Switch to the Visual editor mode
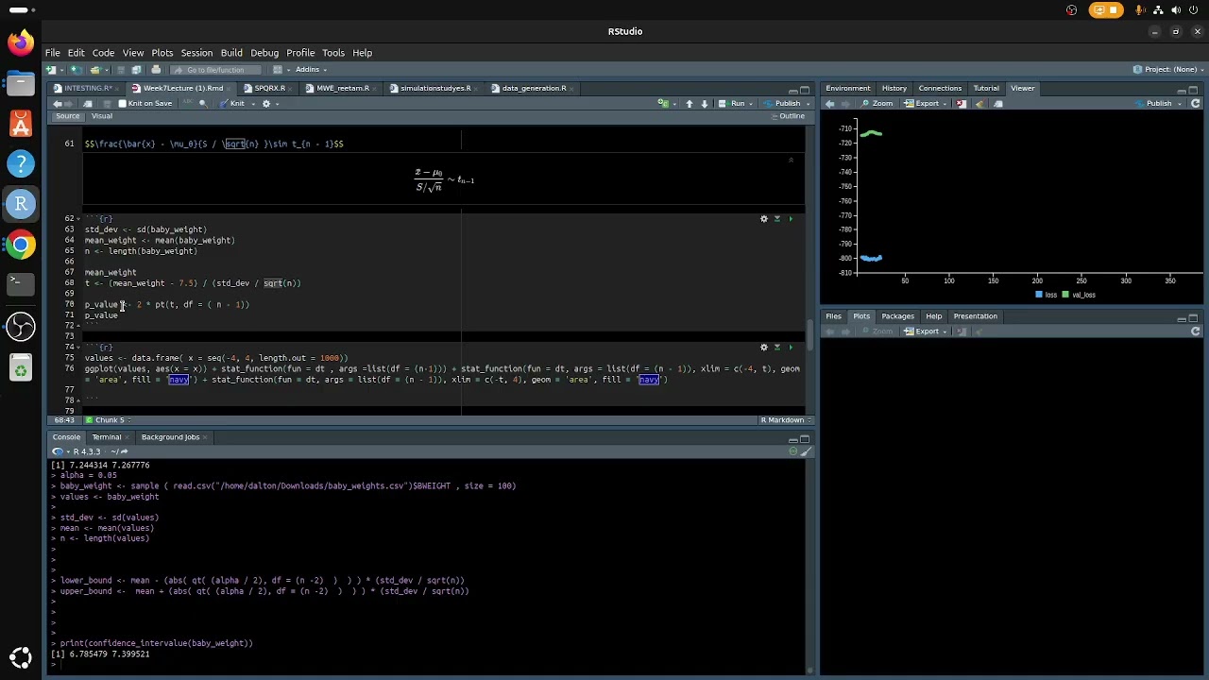The image size is (1209, 680). coord(102,116)
